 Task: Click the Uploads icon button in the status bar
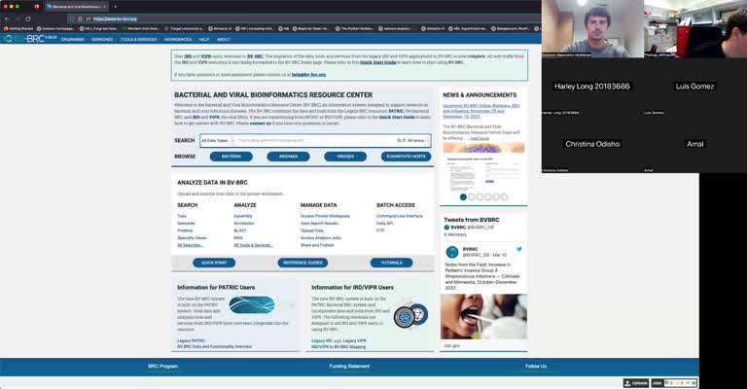coord(636,383)
